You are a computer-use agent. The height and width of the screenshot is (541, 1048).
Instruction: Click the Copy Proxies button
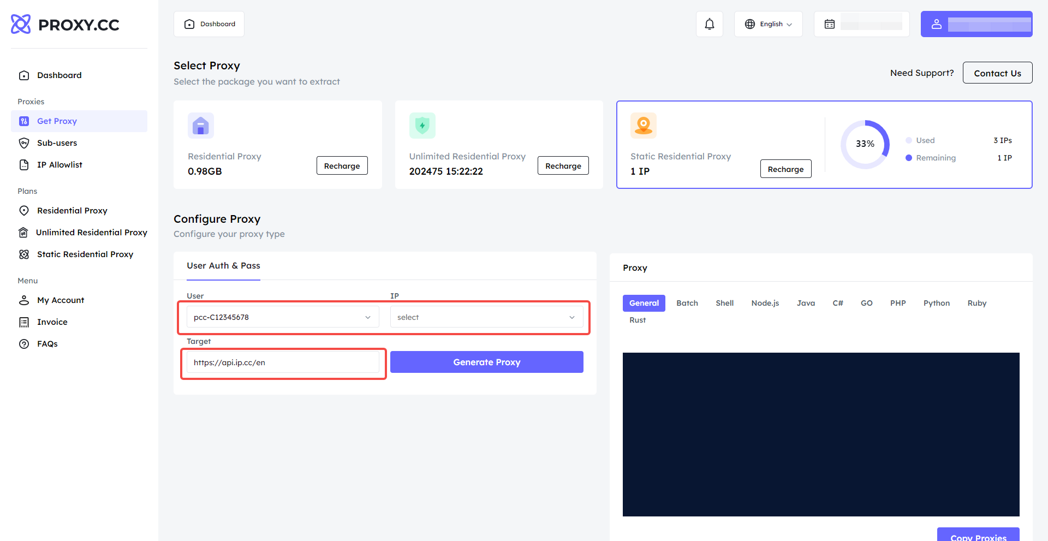pyautogui.click(x=978, y=534)
